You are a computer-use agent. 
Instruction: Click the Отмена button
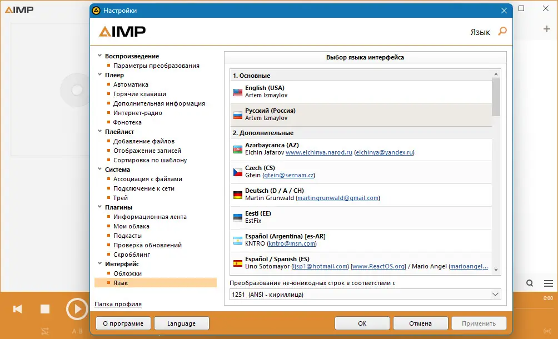coord(420,323)
